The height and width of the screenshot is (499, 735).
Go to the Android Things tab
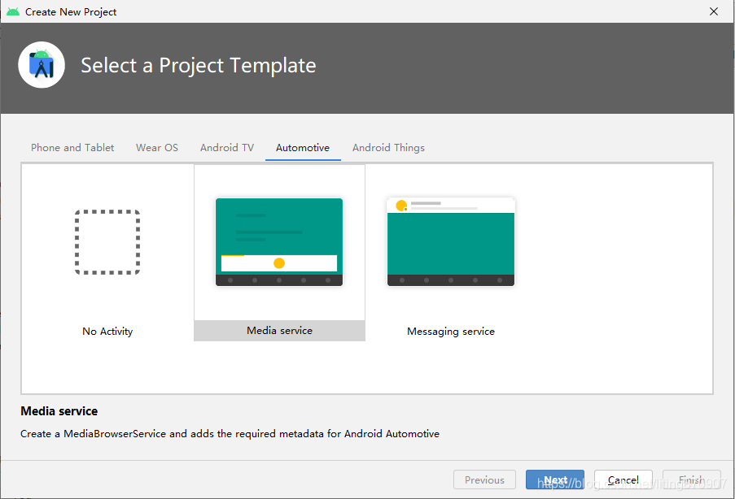(388, 147)
